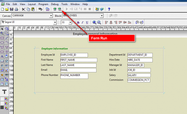Click the Cut scissors icon

click(24, 9)
